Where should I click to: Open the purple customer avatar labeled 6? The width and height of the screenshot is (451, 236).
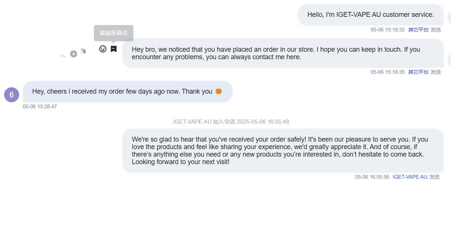pos(12,94)
